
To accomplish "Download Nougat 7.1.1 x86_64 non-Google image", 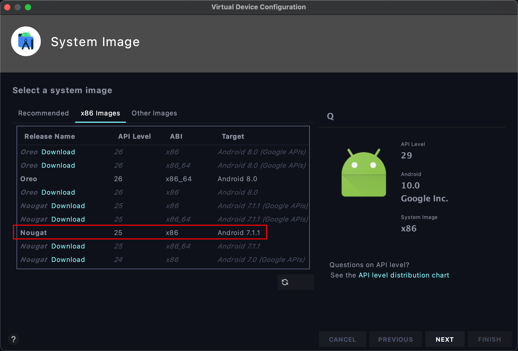I will pyautogui.click(x=68, y=246).
